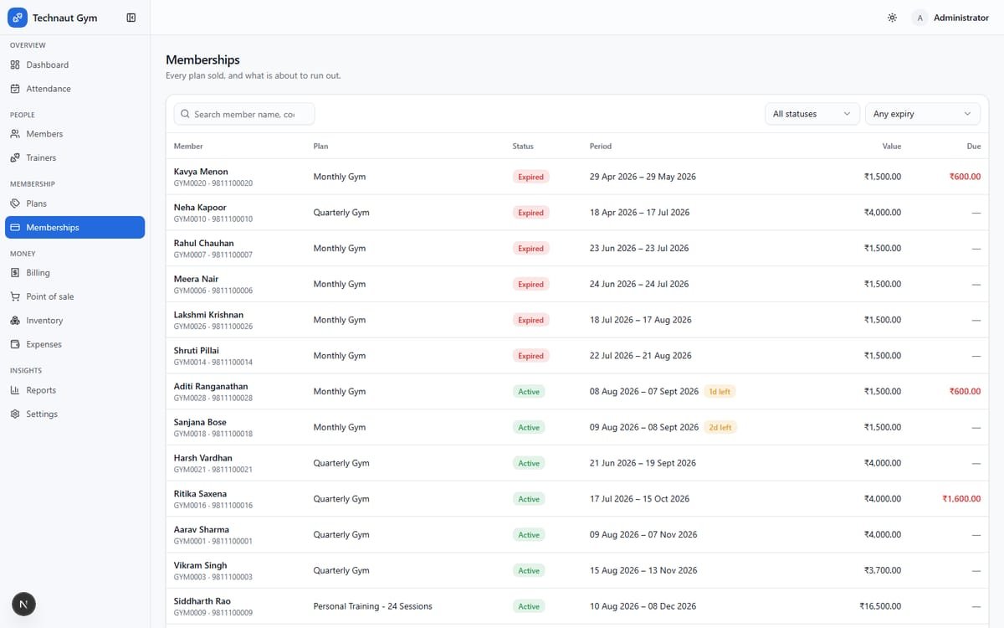
Task: Click the Point of sale cart icon
Action: tap(15, 296)
